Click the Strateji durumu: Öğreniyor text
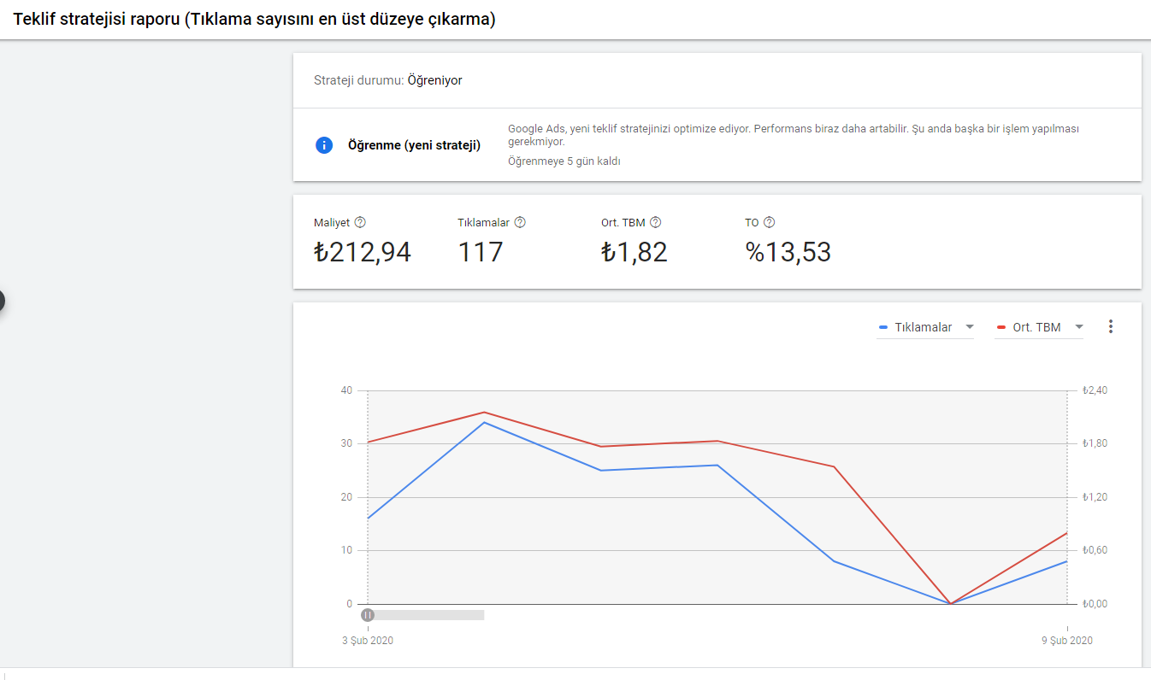This screenshot has width=1151, height=680. [388, 80]
